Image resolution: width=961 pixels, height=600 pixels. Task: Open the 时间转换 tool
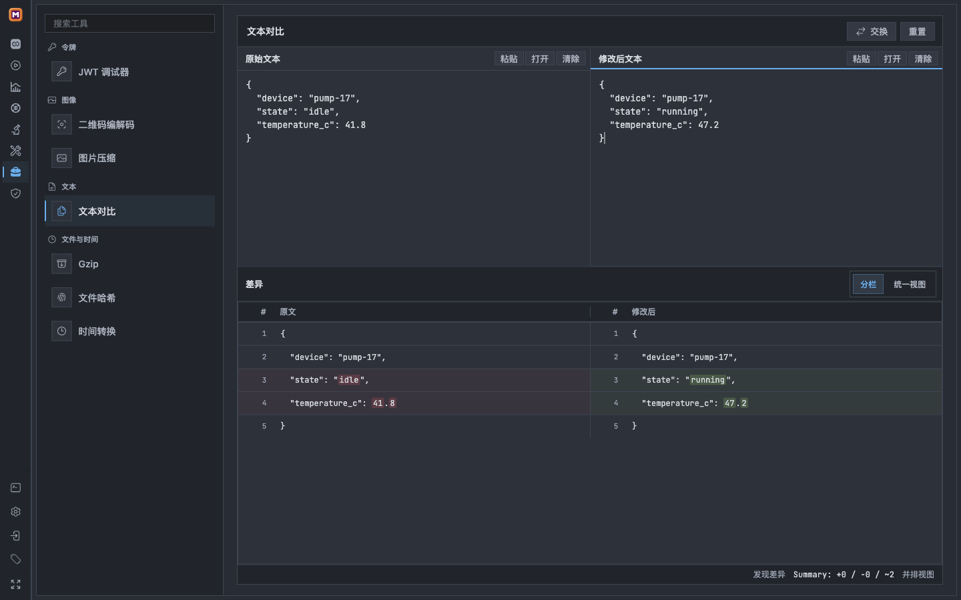(x=129, y=331)
